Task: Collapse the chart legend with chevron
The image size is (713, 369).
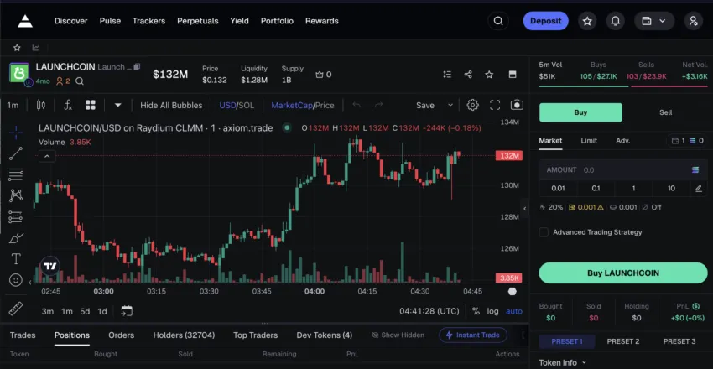Action: [x=47, y=157]
